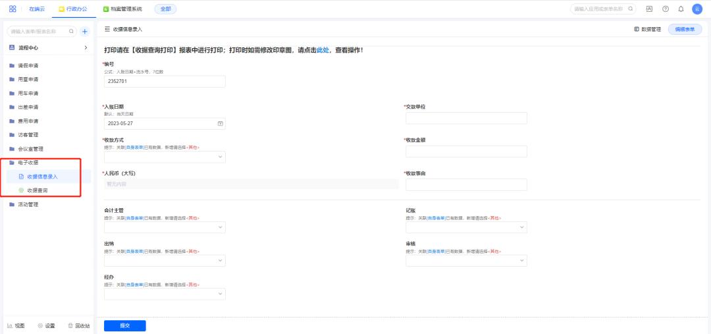Open the 收款方式 dropdown
711x334 pixels.
165,157
